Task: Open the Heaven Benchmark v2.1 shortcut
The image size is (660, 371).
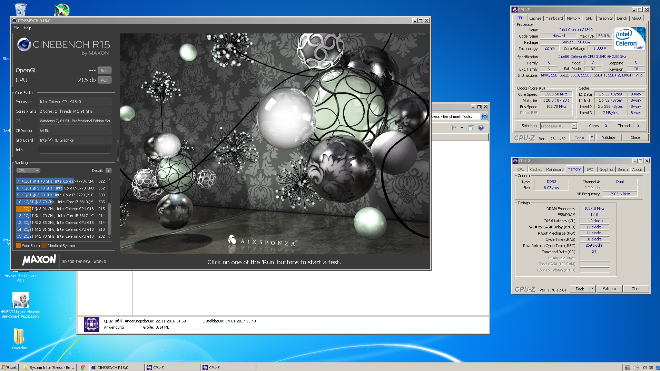Action: [x=20, y=278]
